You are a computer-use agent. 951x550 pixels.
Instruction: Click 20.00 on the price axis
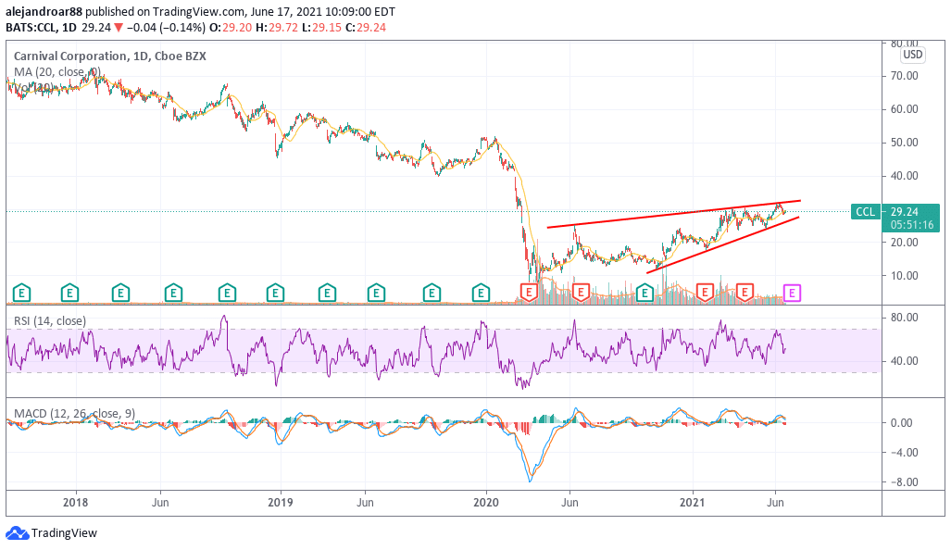(905, 242)
